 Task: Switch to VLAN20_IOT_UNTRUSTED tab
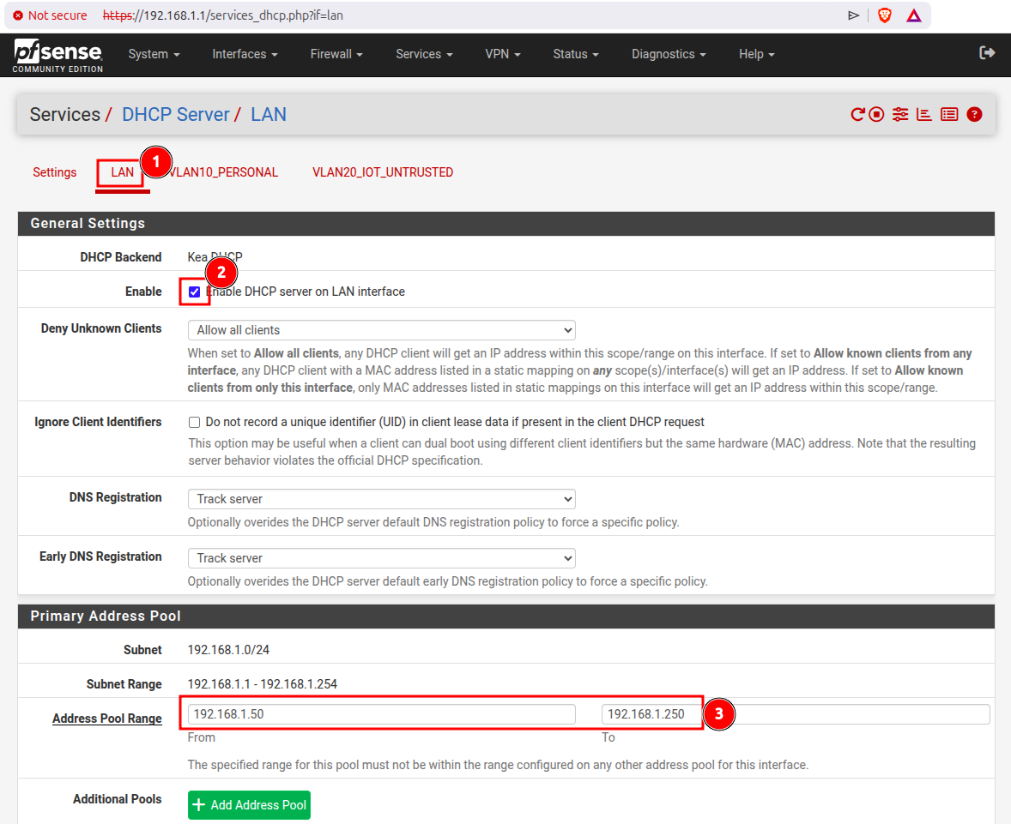tap(383, 172)
